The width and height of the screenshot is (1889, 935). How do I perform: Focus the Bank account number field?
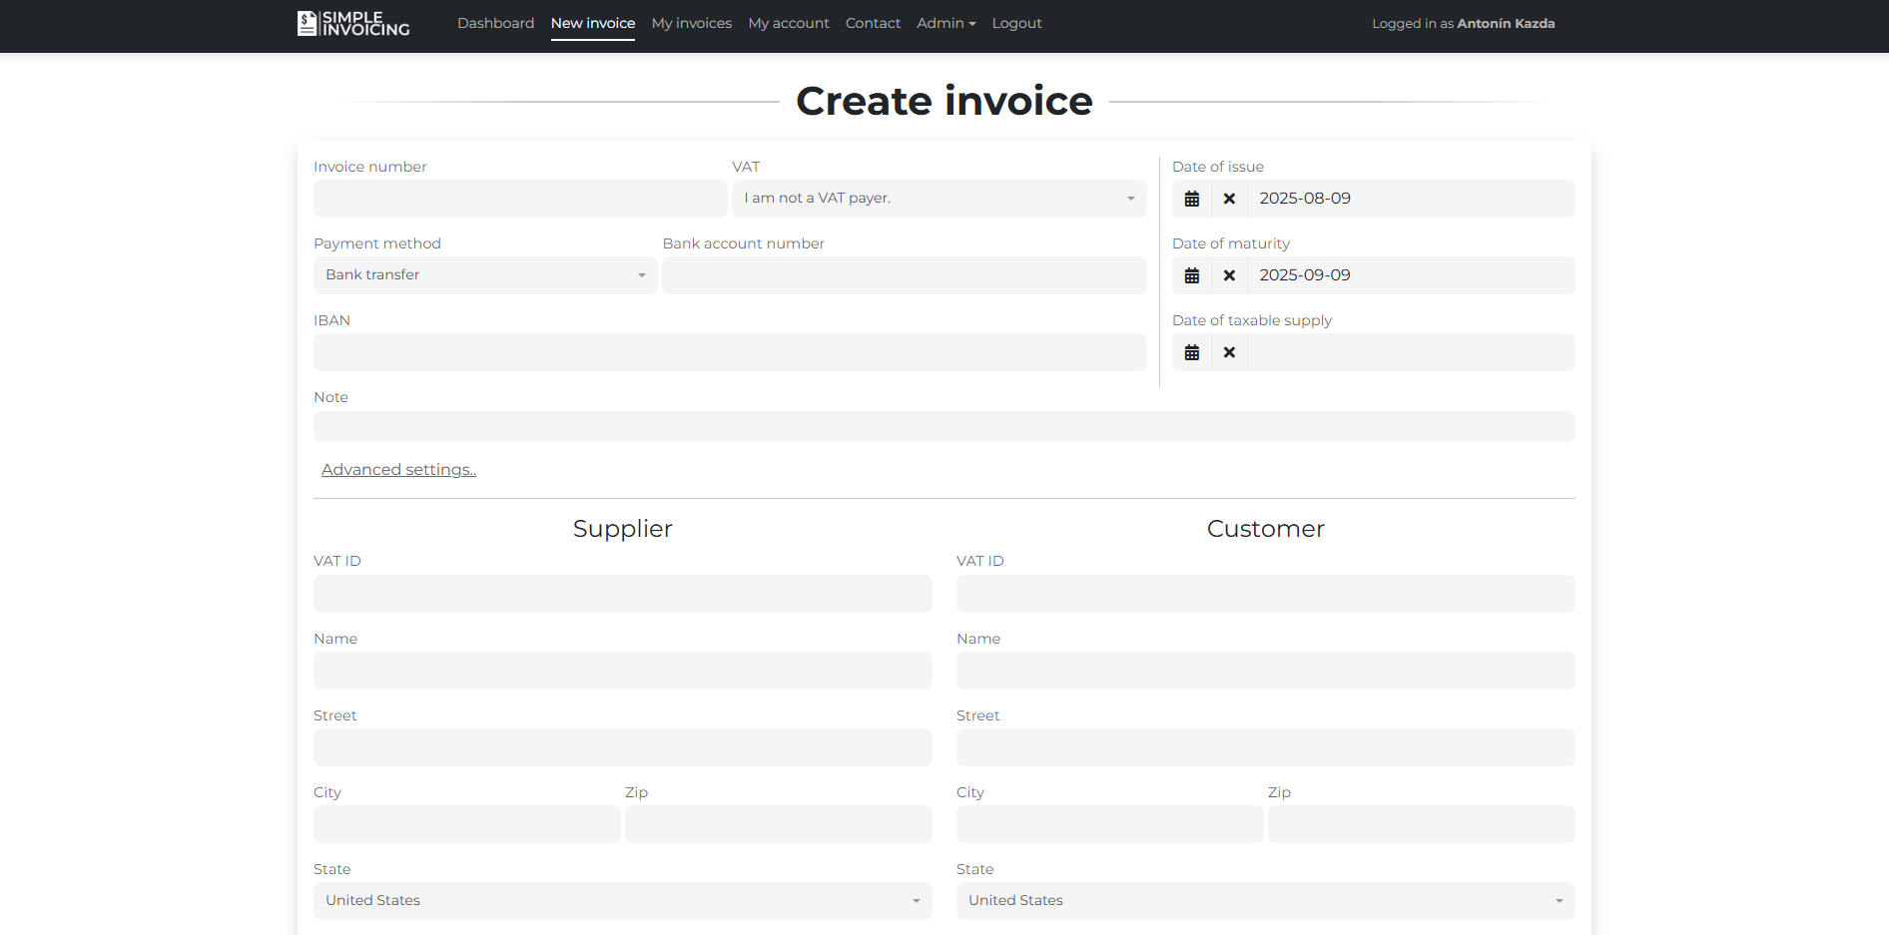point(905,275)
